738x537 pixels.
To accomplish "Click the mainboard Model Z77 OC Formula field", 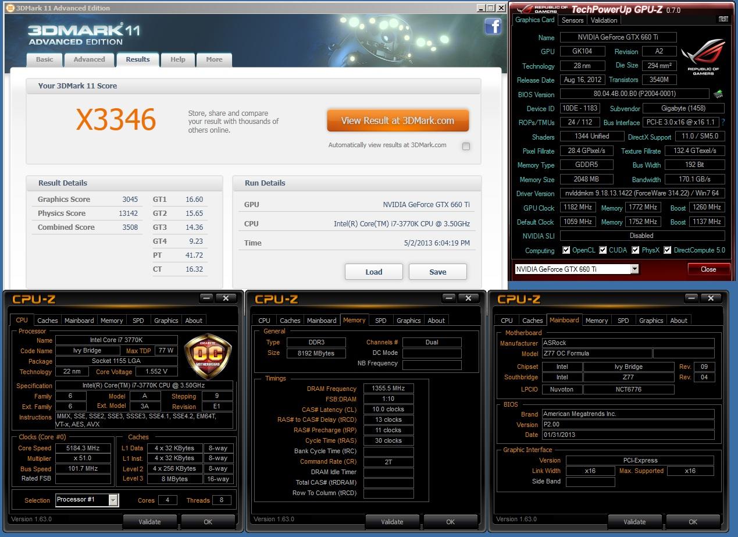I will tap(597, 353).
